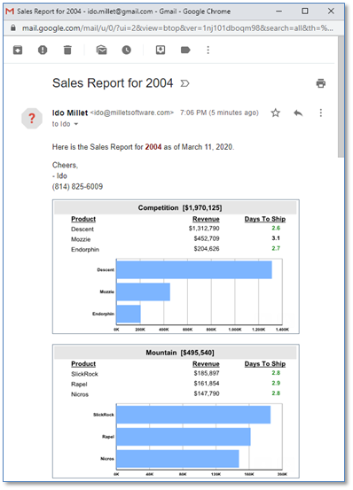Image resolution: width=353 pixels, height=490 pixels.
Task: Open the toolbar's More options menu
Action: pyautogui.click(x=208, y=50)
